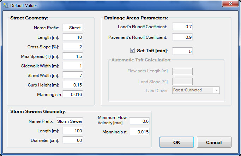Open the Land Cover dropdown
This screenshot has height=156, width=241.
tap(196, 90)
